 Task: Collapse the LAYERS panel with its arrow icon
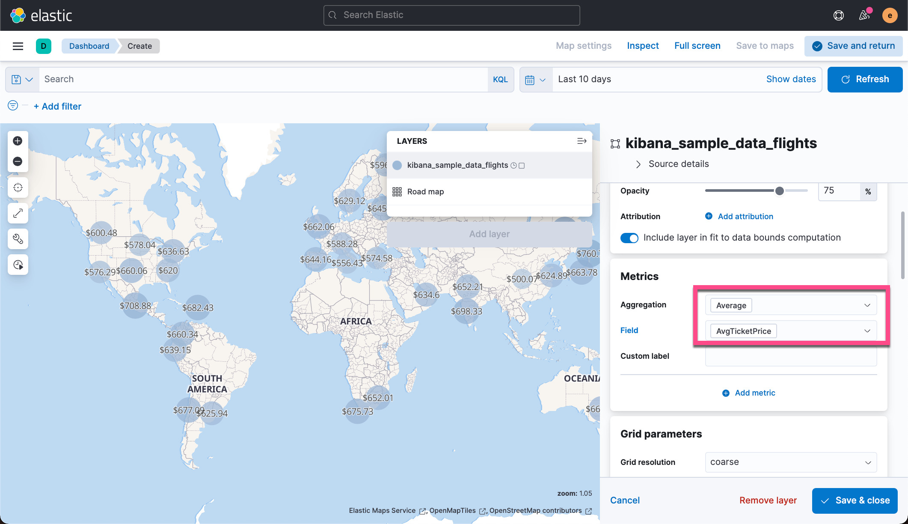coord(582,141)
